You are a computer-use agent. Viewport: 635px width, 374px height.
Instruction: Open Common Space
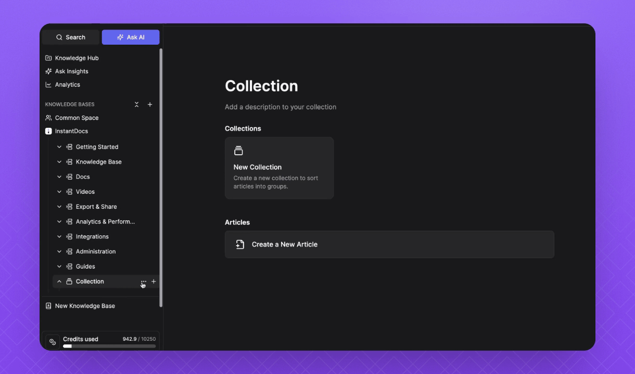(77, 118)
